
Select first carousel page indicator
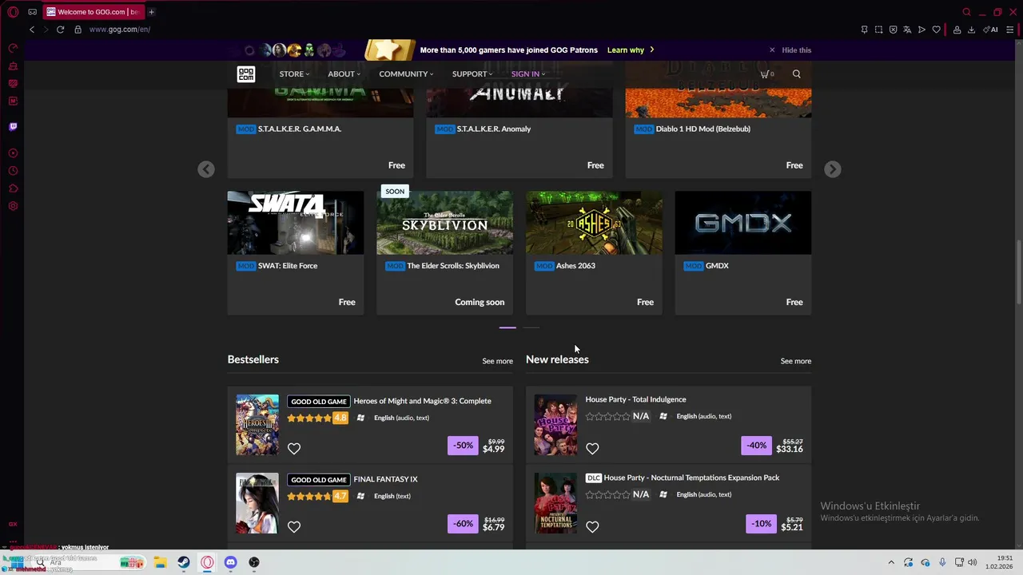click(x=508, y=327)
